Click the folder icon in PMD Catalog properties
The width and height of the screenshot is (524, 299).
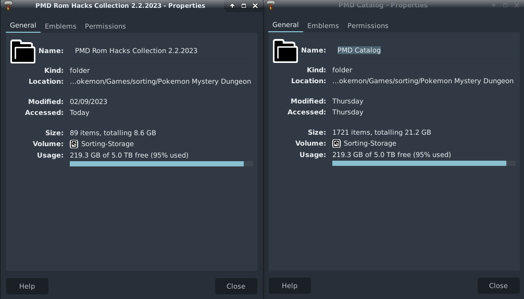[x=285, y=50]
